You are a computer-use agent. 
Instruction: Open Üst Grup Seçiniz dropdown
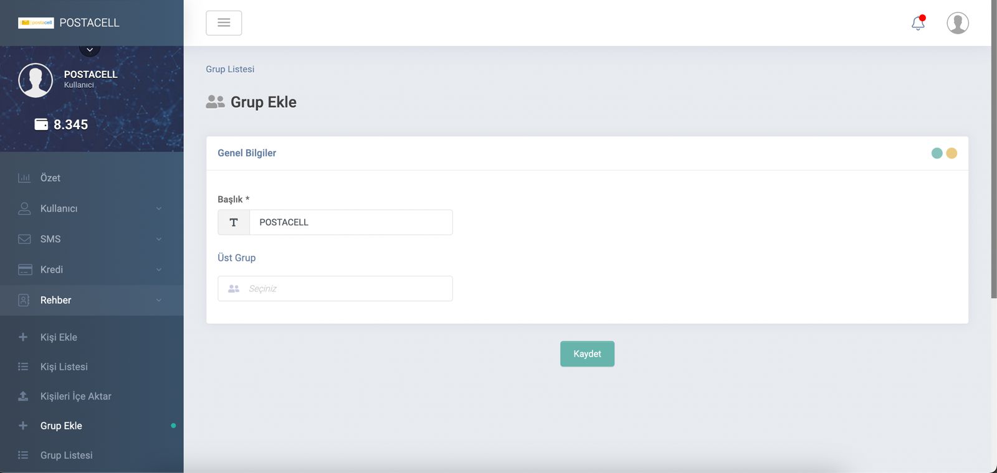[x=335, y=289]
